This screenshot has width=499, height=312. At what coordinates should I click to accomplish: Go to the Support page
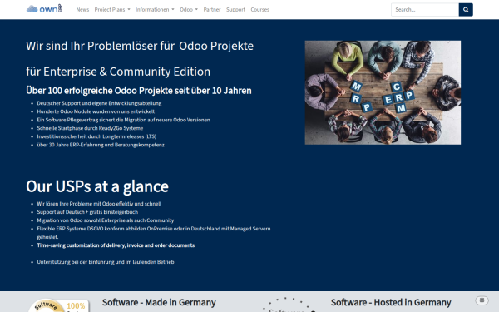tap(235, 9)
